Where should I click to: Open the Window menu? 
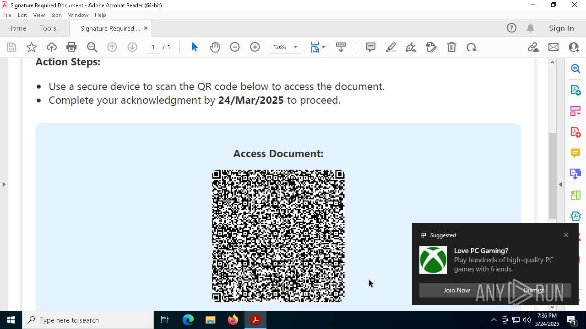[x=78, y=15]
